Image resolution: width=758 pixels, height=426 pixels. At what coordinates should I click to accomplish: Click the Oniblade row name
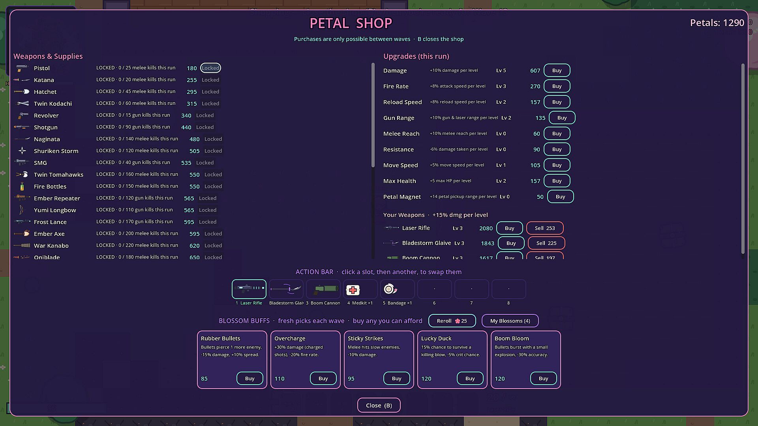(x=47, y=257)
